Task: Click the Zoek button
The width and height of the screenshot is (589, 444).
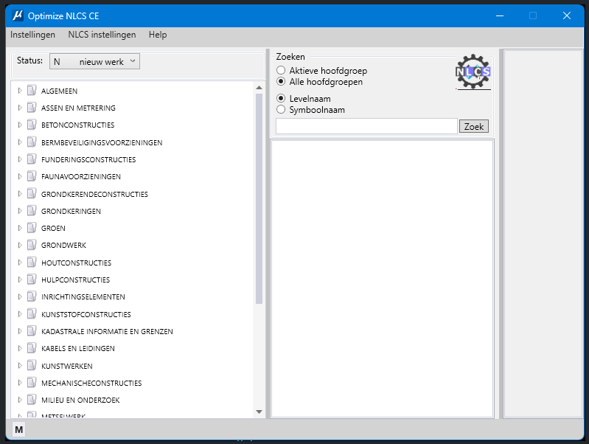Action: (x=474, y=126)
